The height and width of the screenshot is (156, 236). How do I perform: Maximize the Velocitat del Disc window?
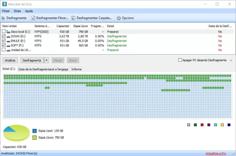tap(217, 4)
